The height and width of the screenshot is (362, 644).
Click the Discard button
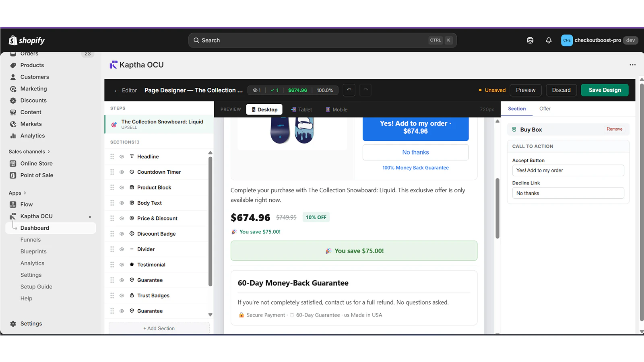point(561,90)
